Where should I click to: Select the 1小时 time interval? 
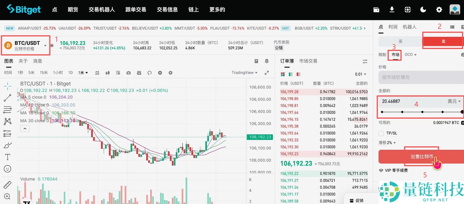(58, 73)
